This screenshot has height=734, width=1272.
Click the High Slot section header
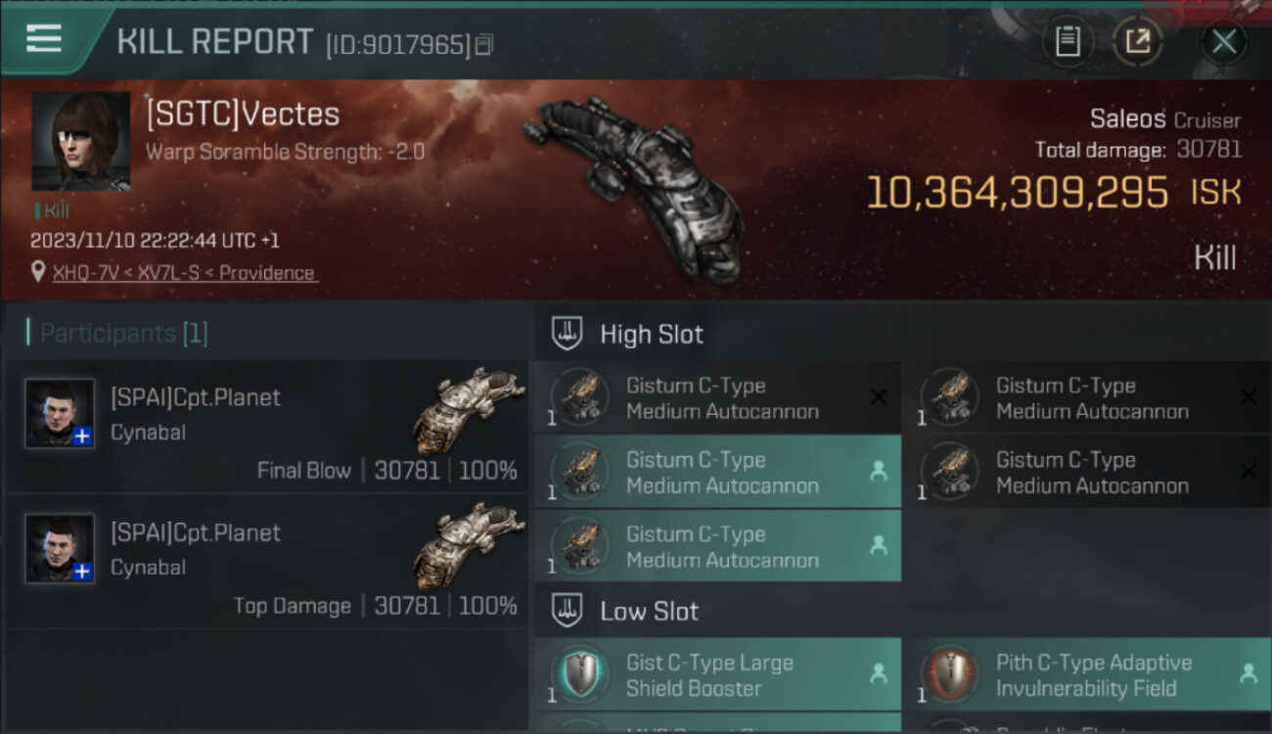click(651, 334)
